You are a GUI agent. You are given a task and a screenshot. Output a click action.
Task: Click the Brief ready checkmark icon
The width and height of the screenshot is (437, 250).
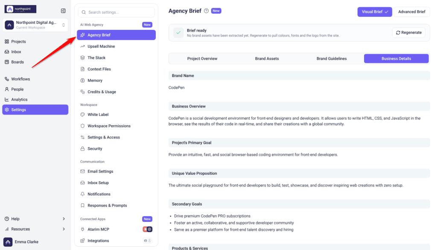tap(178, 32)
